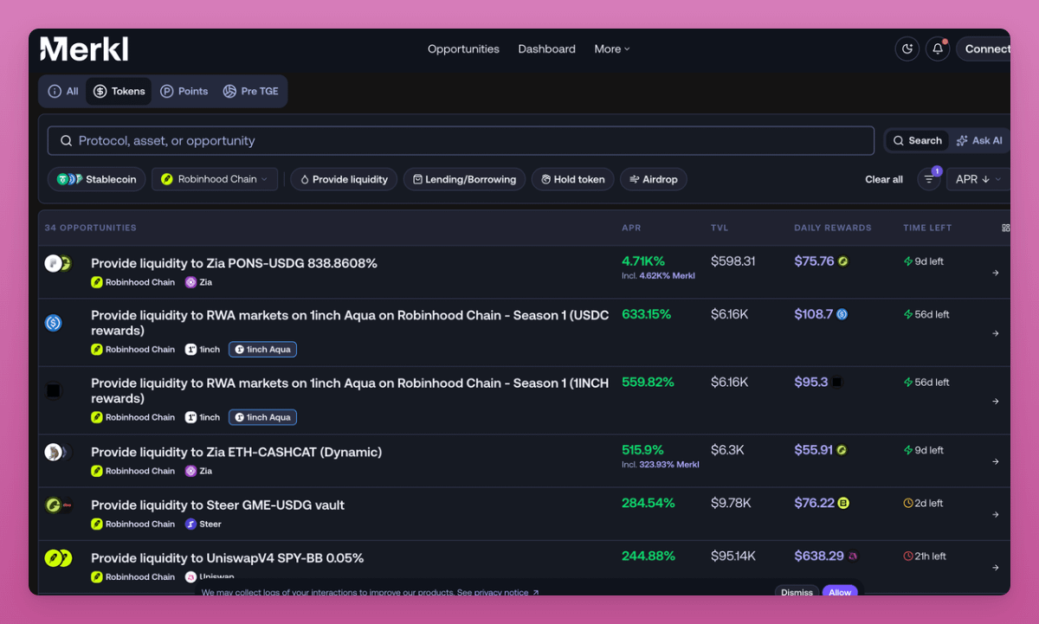Select the All tab

(63, 91)
